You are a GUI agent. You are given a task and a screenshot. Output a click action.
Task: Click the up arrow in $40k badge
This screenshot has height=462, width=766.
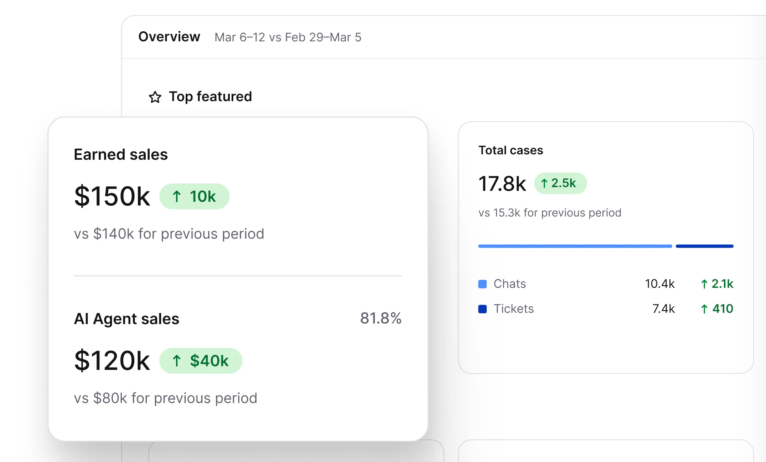coord(177,361)
